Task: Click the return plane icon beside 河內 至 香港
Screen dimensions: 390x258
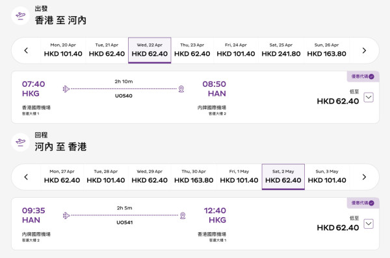Action: click(x=20, y=143)
